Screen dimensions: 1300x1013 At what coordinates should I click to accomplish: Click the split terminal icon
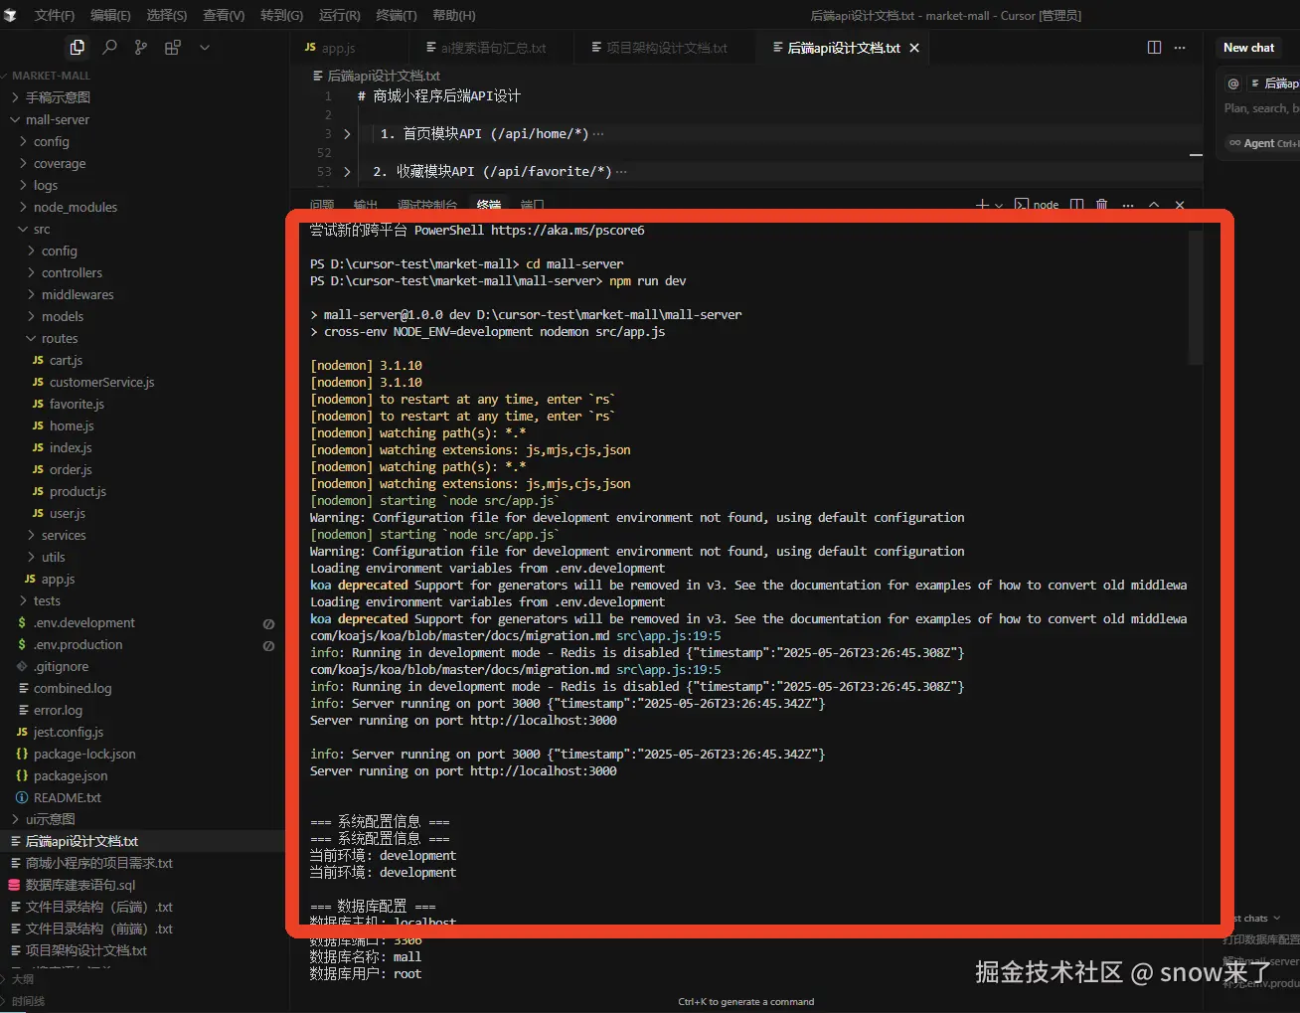1076,205
